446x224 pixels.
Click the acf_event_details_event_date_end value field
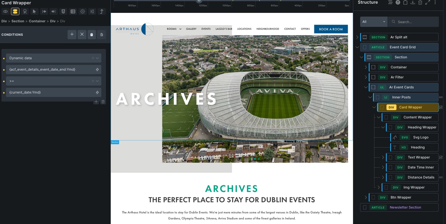point(54,70)
